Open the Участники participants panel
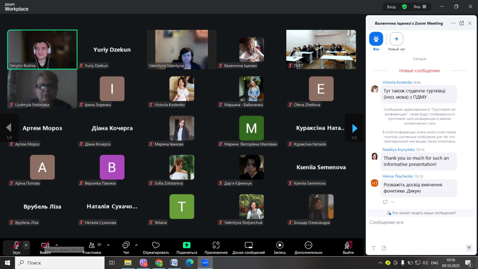This screenshot has width=478, height=269. (92, 245)
